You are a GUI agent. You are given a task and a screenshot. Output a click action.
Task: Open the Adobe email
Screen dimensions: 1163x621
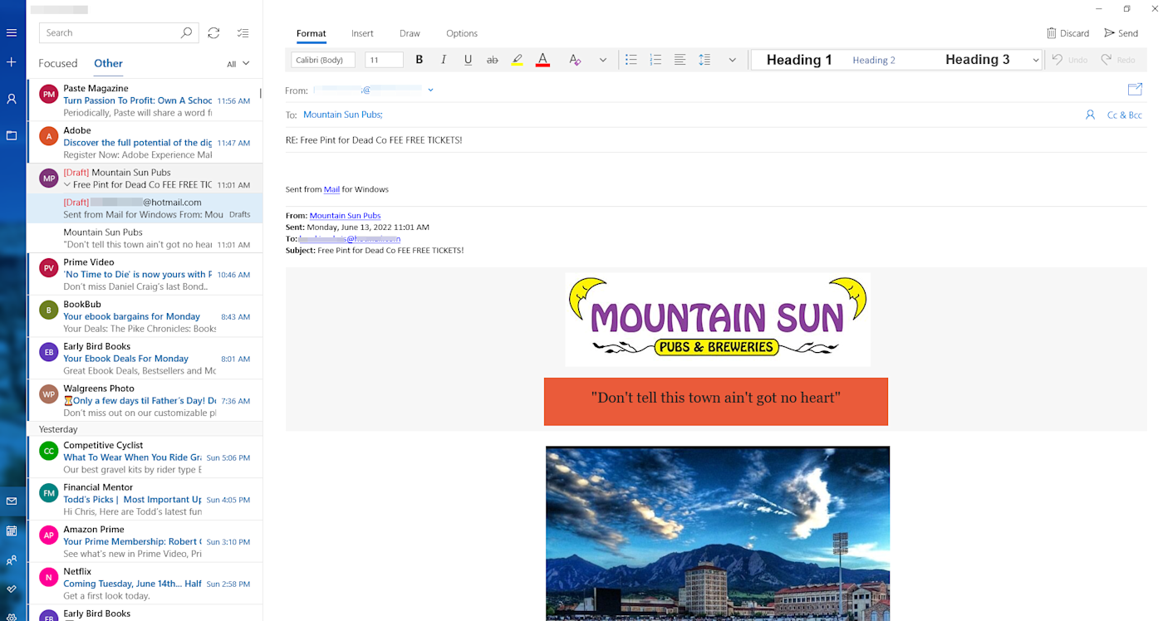(145, 143)
